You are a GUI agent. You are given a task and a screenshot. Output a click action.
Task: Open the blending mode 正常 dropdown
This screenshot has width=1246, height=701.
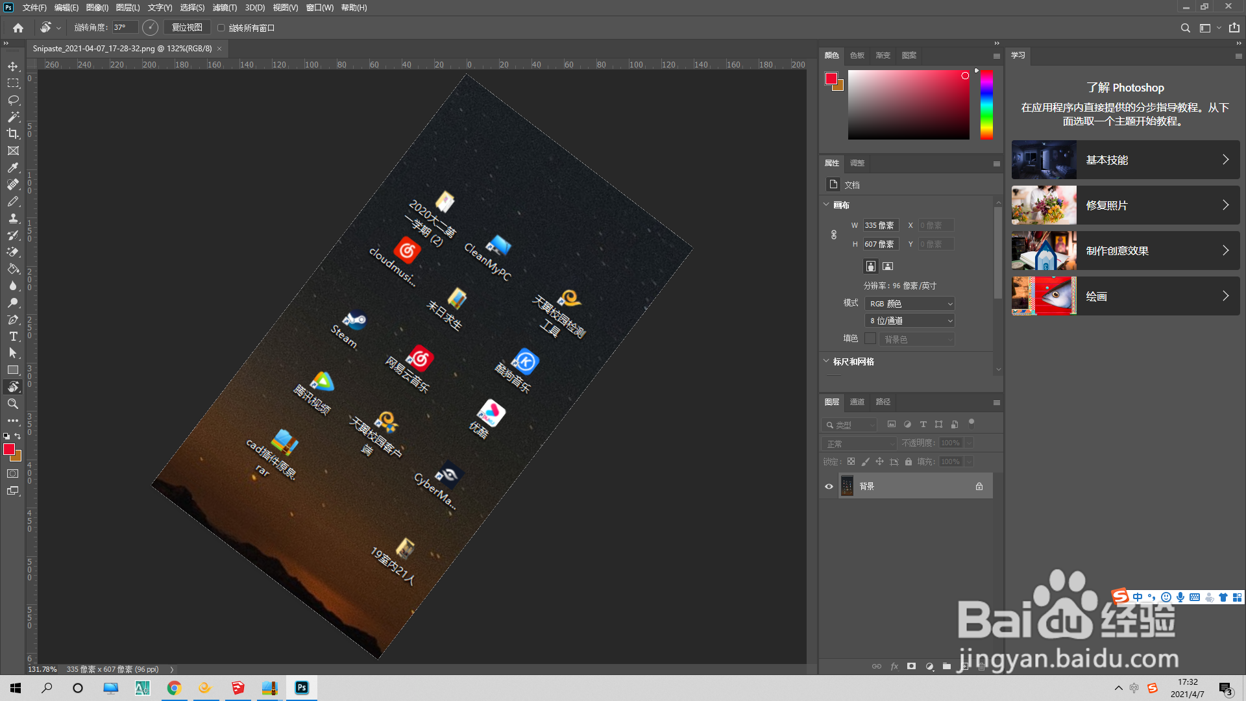[x=859, y=443]
